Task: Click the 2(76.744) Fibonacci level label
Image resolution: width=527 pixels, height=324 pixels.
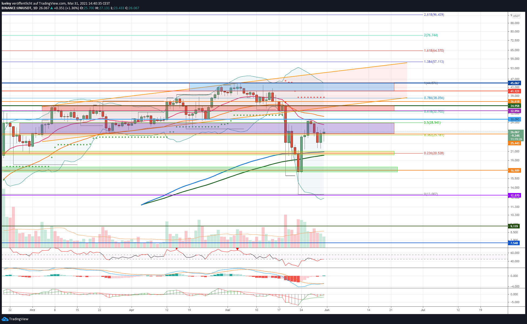Action: pos(431,35)
